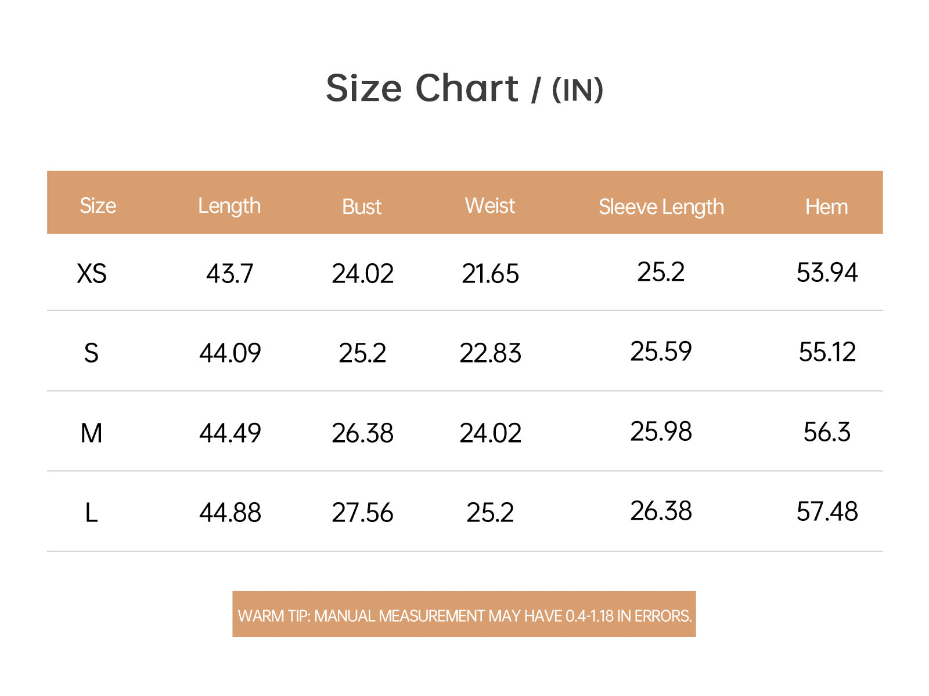Select S hem value 55.12
This screenshot has height=696, width=929.
tap(827, 352)
